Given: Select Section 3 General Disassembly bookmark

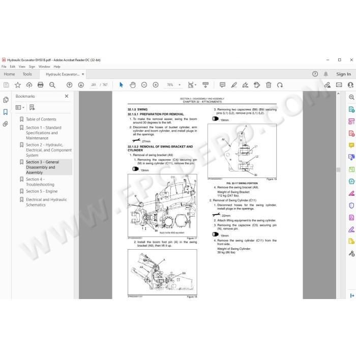Looking at the screenshot, I should (42, 167).
